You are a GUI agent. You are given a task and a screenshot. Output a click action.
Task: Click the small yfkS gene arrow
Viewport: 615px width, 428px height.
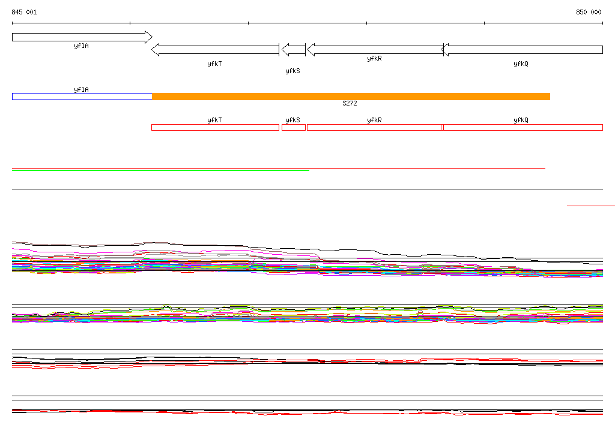pyautogui.click(x=293, y=50)
